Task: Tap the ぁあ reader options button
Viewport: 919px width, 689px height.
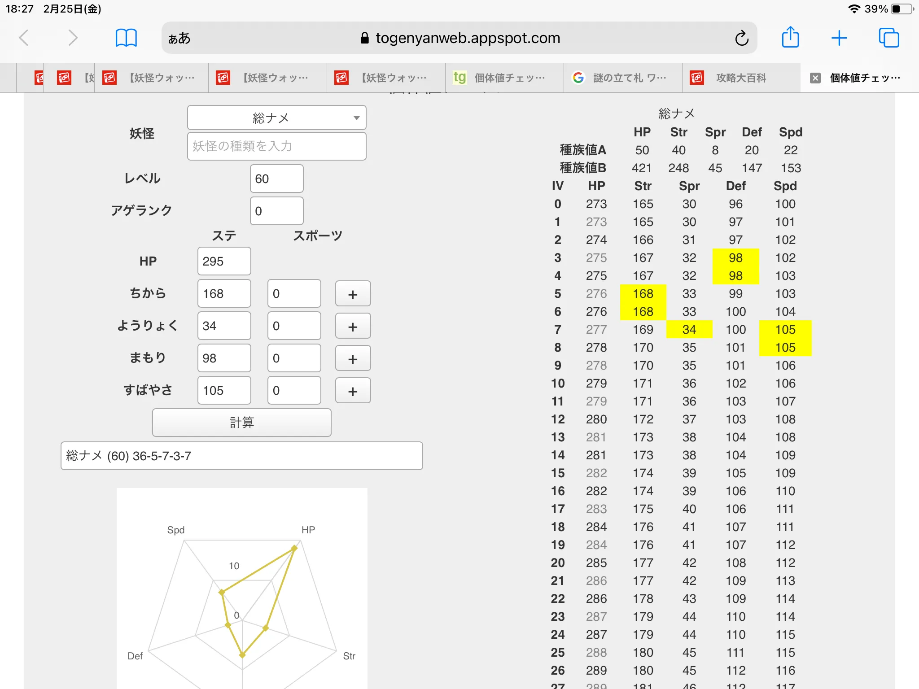Action: click(x=179, y=39)
